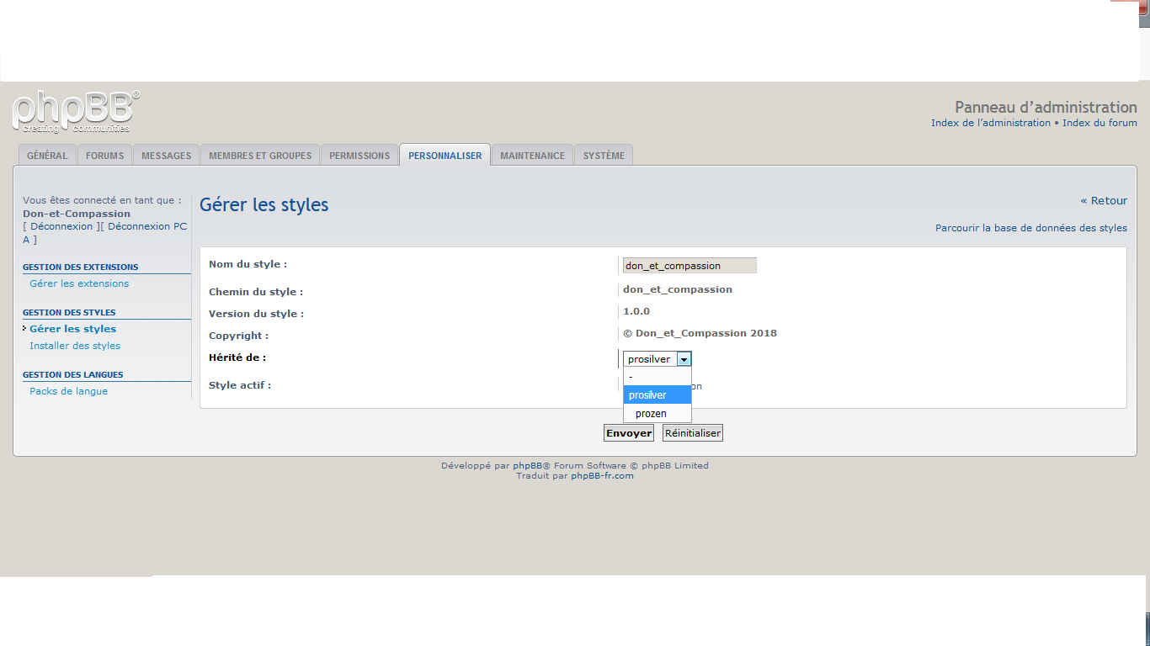The image size is (1150, 646).
Task: Open Packs de langue
Action: [68, 391]
